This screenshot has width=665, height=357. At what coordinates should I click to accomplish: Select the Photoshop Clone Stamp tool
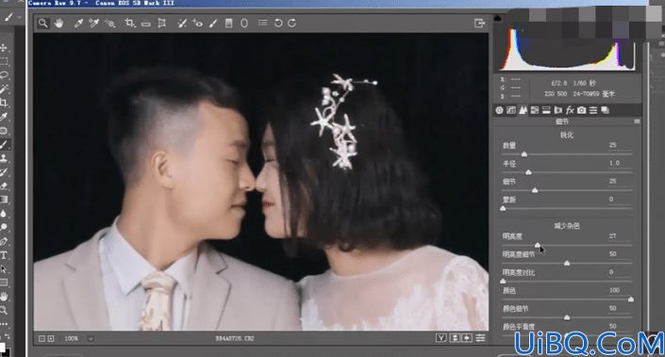point(4,158)
